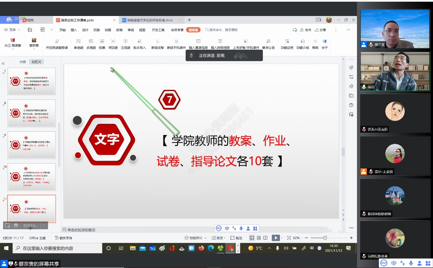Image resolution: width=433 pixels, height=268 pixels.
Task: Switch to the 插入 ribbon tab
Action: [74, 30]
